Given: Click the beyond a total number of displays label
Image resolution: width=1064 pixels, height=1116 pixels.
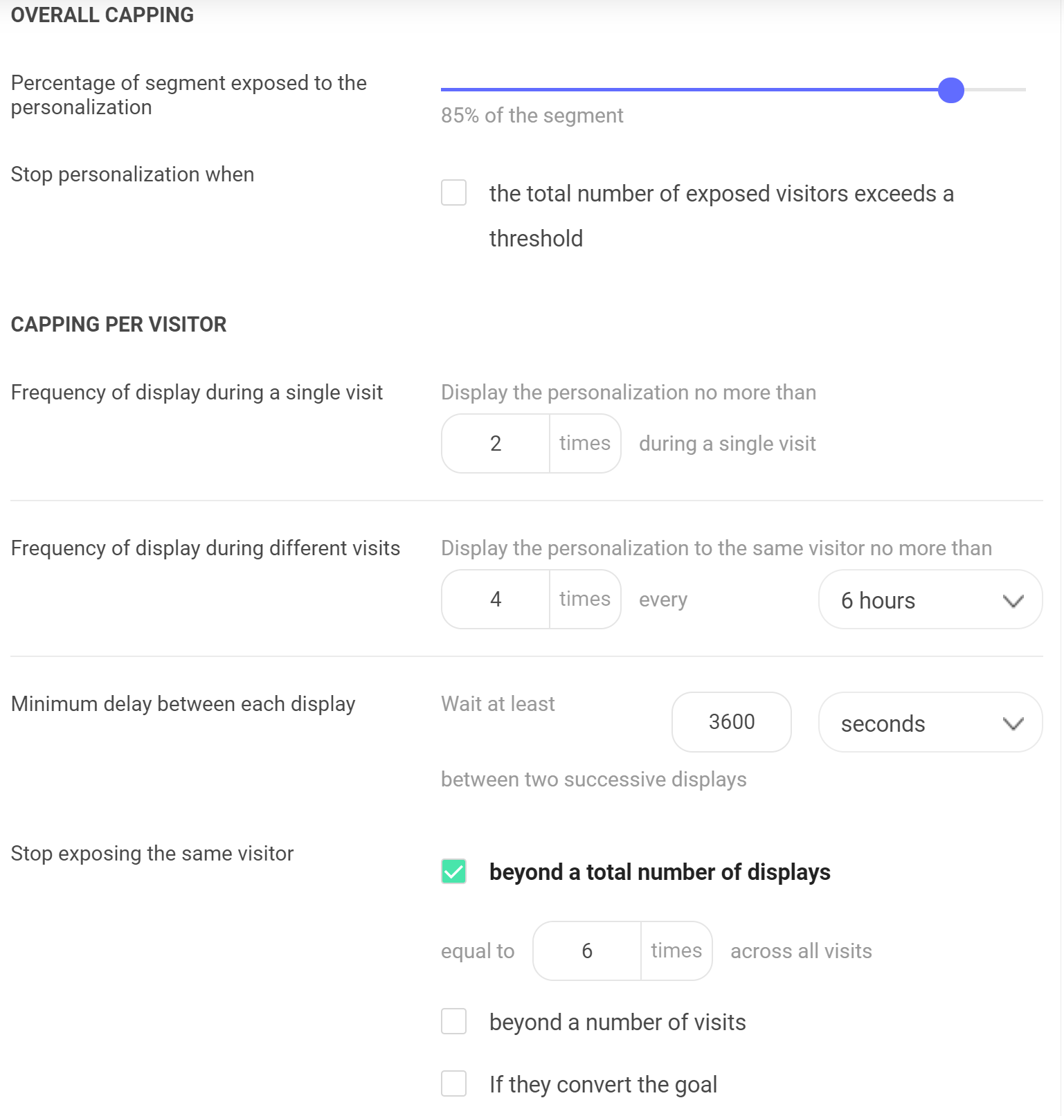Looking at the screenshot, I should tap(660, 872).
